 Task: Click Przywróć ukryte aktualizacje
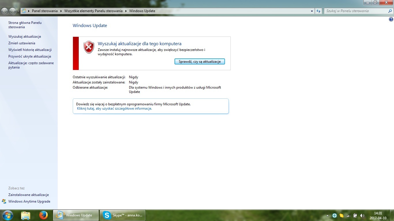point(30,56)
